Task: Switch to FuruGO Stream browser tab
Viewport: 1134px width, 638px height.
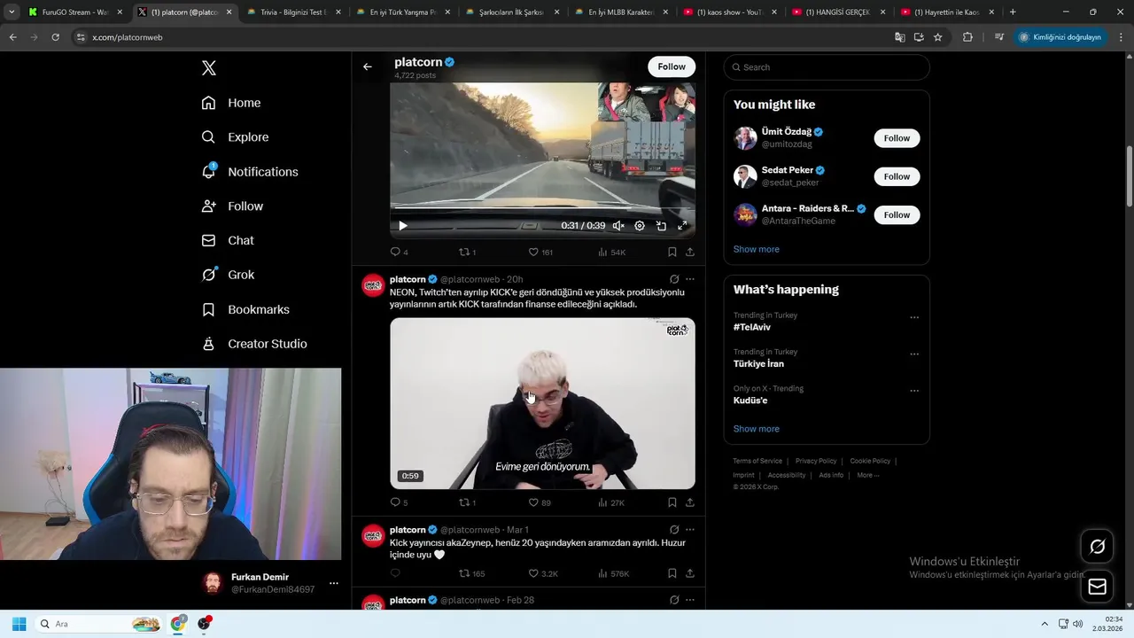Action: pos(76,12)
